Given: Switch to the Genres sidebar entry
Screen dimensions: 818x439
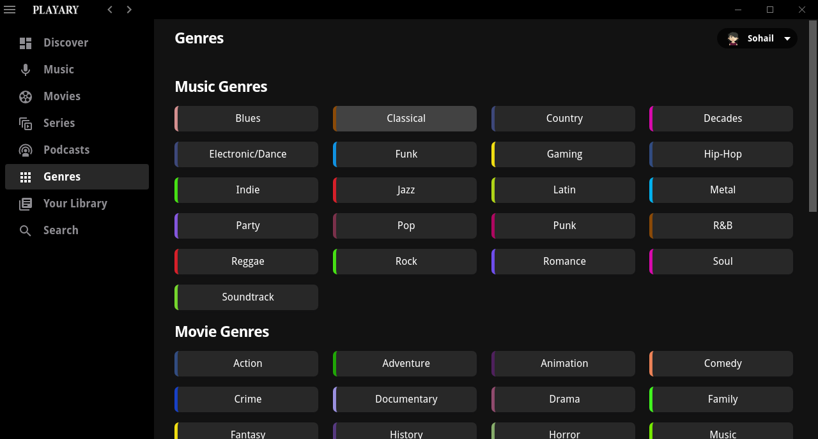Looking at the screenshot, I should pyautogui.click(x=62, y=176).
